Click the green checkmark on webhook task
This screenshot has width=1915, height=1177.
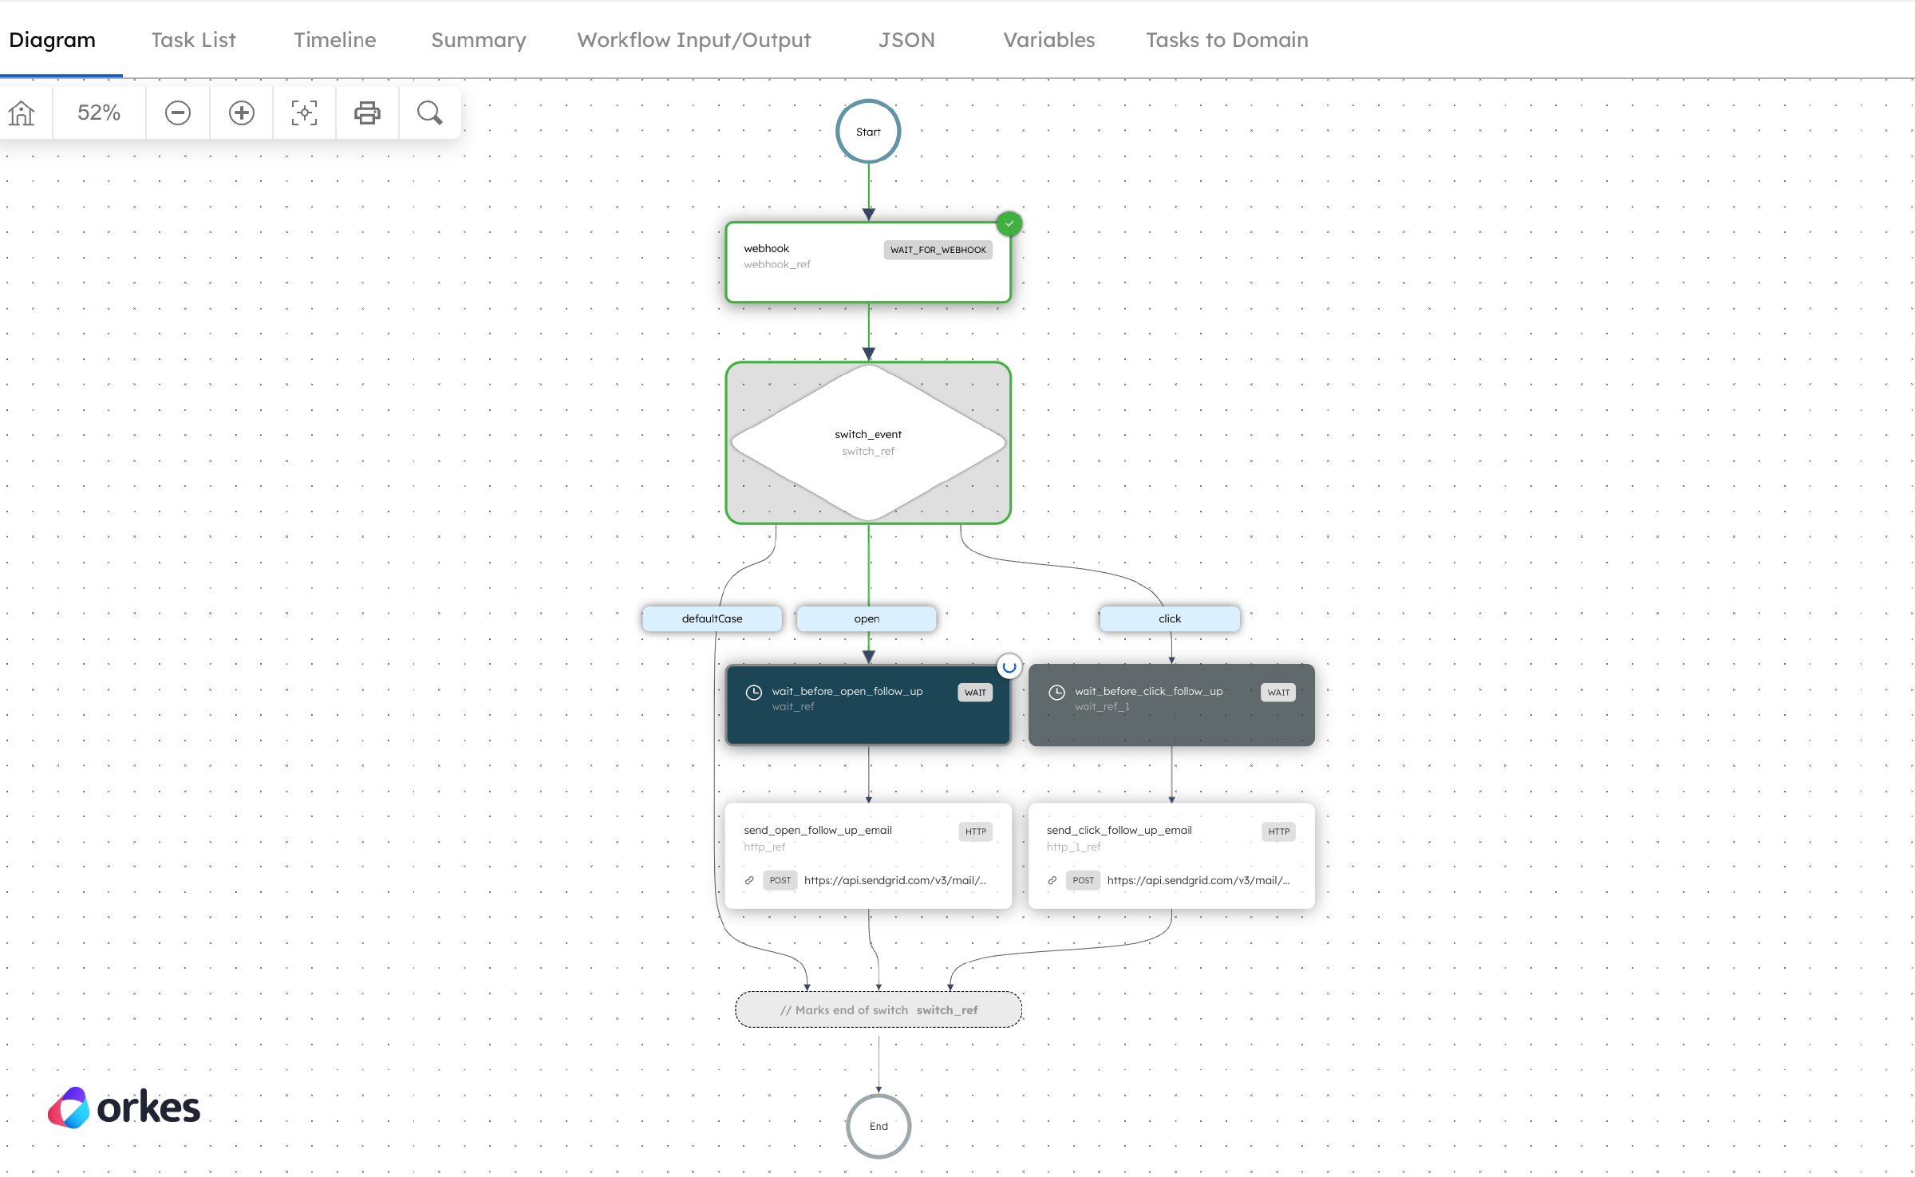[x=1009, y=224]
